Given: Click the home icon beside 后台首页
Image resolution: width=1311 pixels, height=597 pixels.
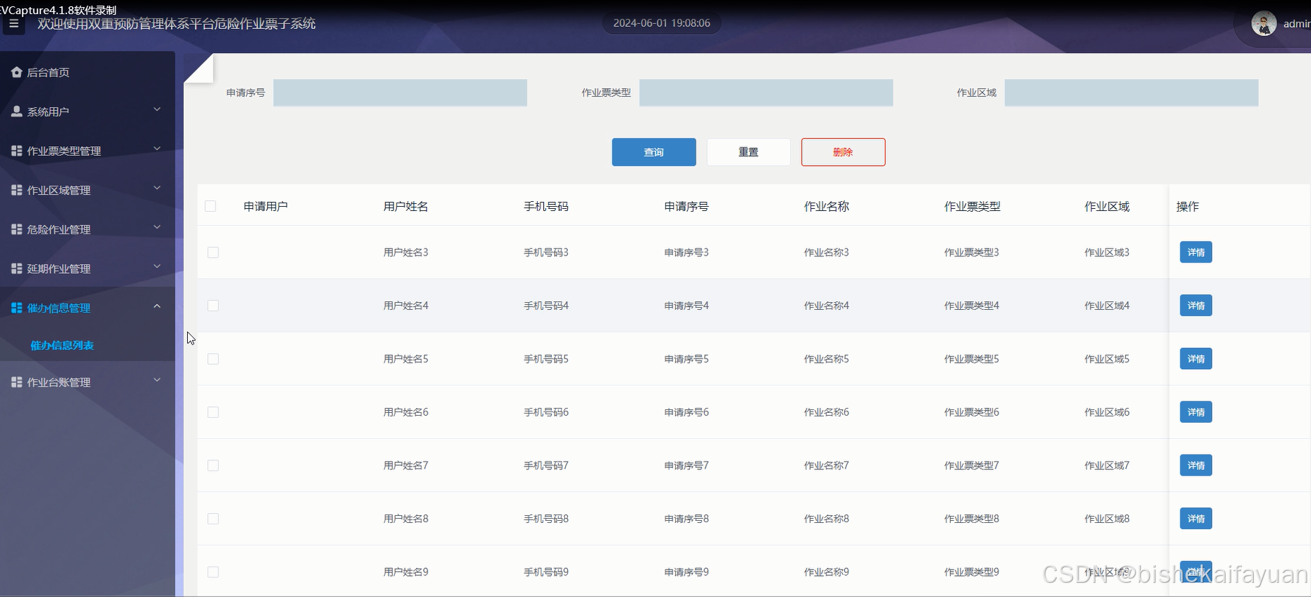Looking at the screenshot, I should [17, 72].
